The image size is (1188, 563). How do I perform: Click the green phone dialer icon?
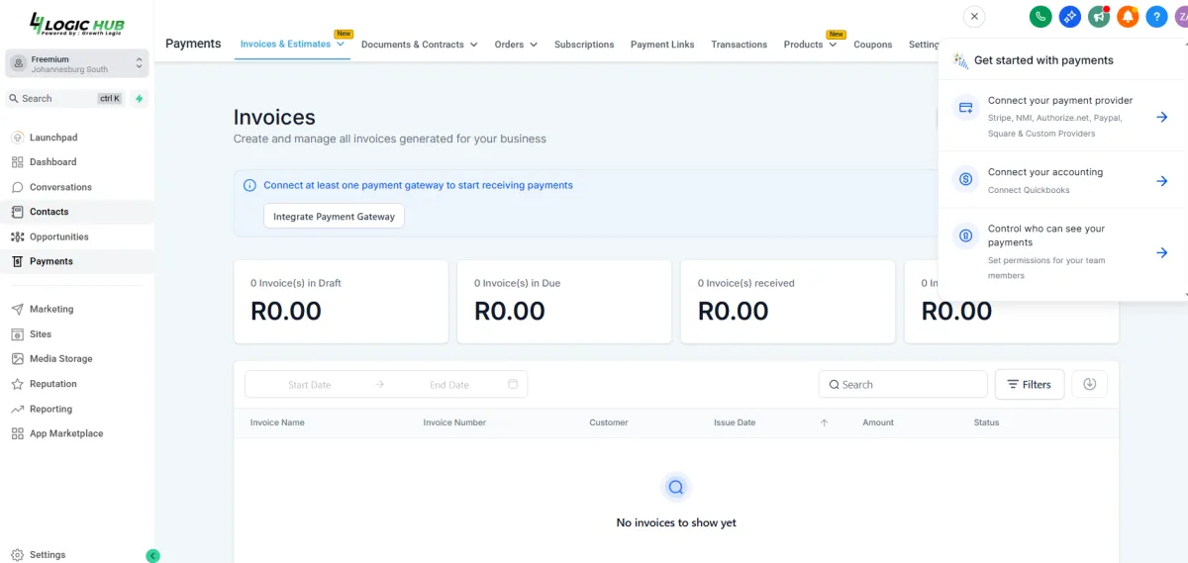coord(1040,16)
